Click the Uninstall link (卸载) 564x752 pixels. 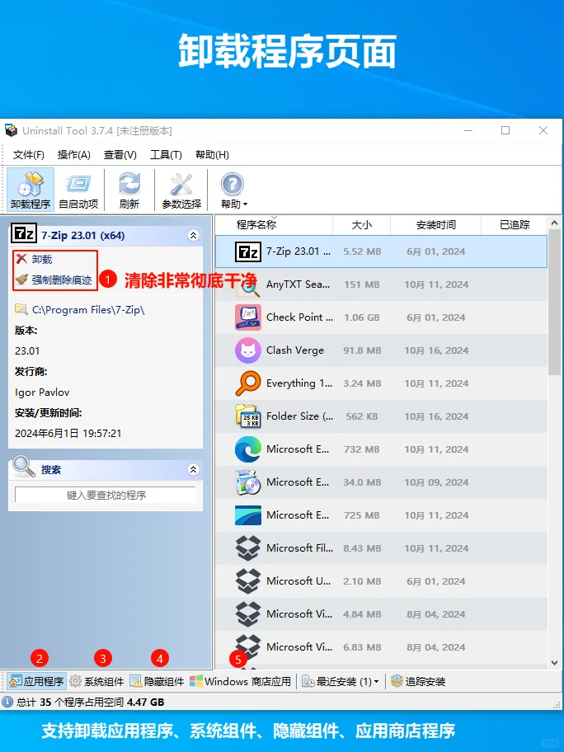[x=42, y=260]
